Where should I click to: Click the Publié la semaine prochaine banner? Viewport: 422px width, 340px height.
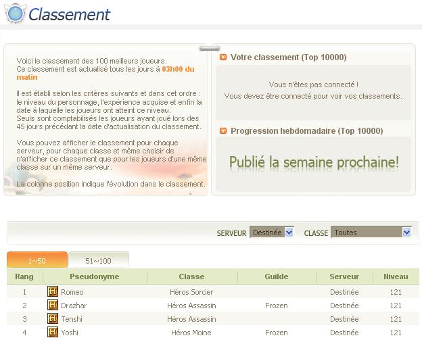point(314,162)
